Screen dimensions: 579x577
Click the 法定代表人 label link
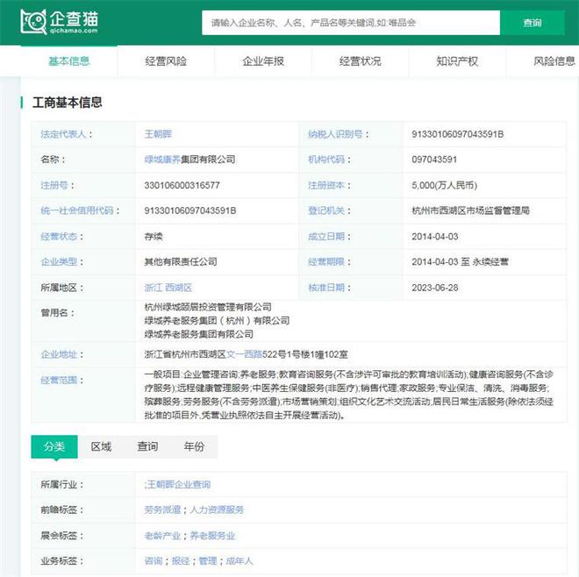click(x=63, y=133)
